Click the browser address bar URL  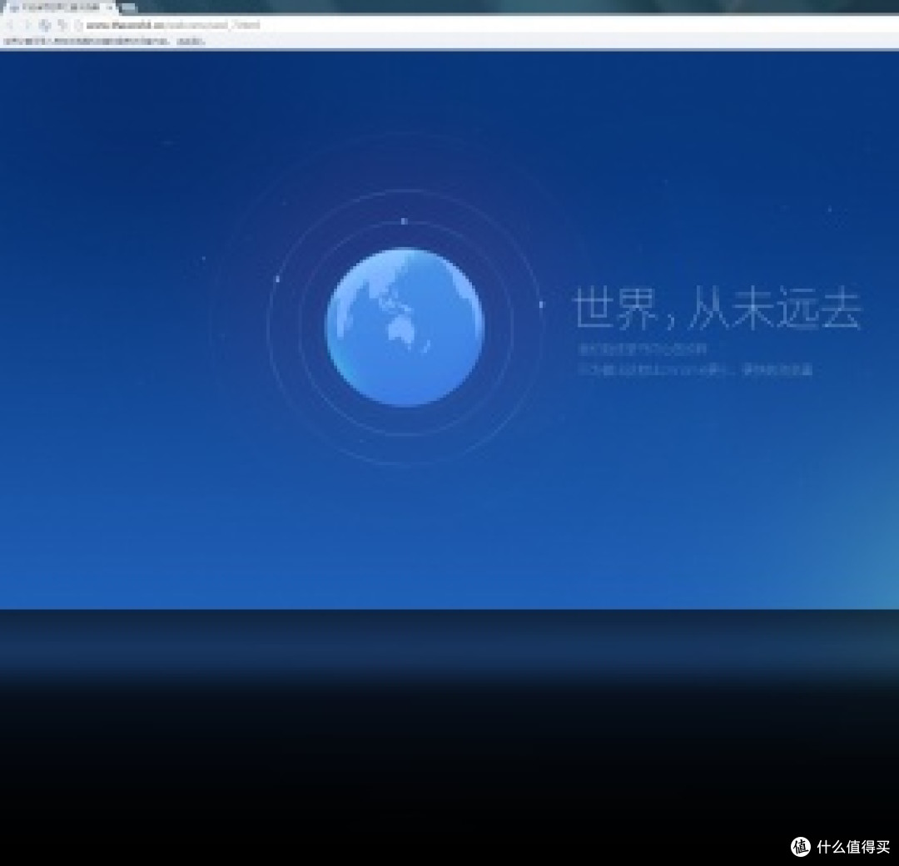pyautogui.click(x=173, y=25)
